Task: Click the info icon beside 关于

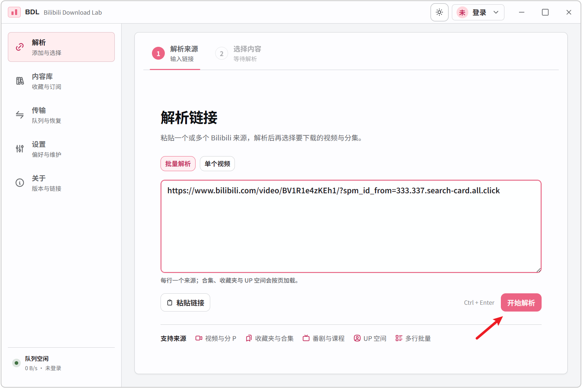Action: tap(20, 183)
